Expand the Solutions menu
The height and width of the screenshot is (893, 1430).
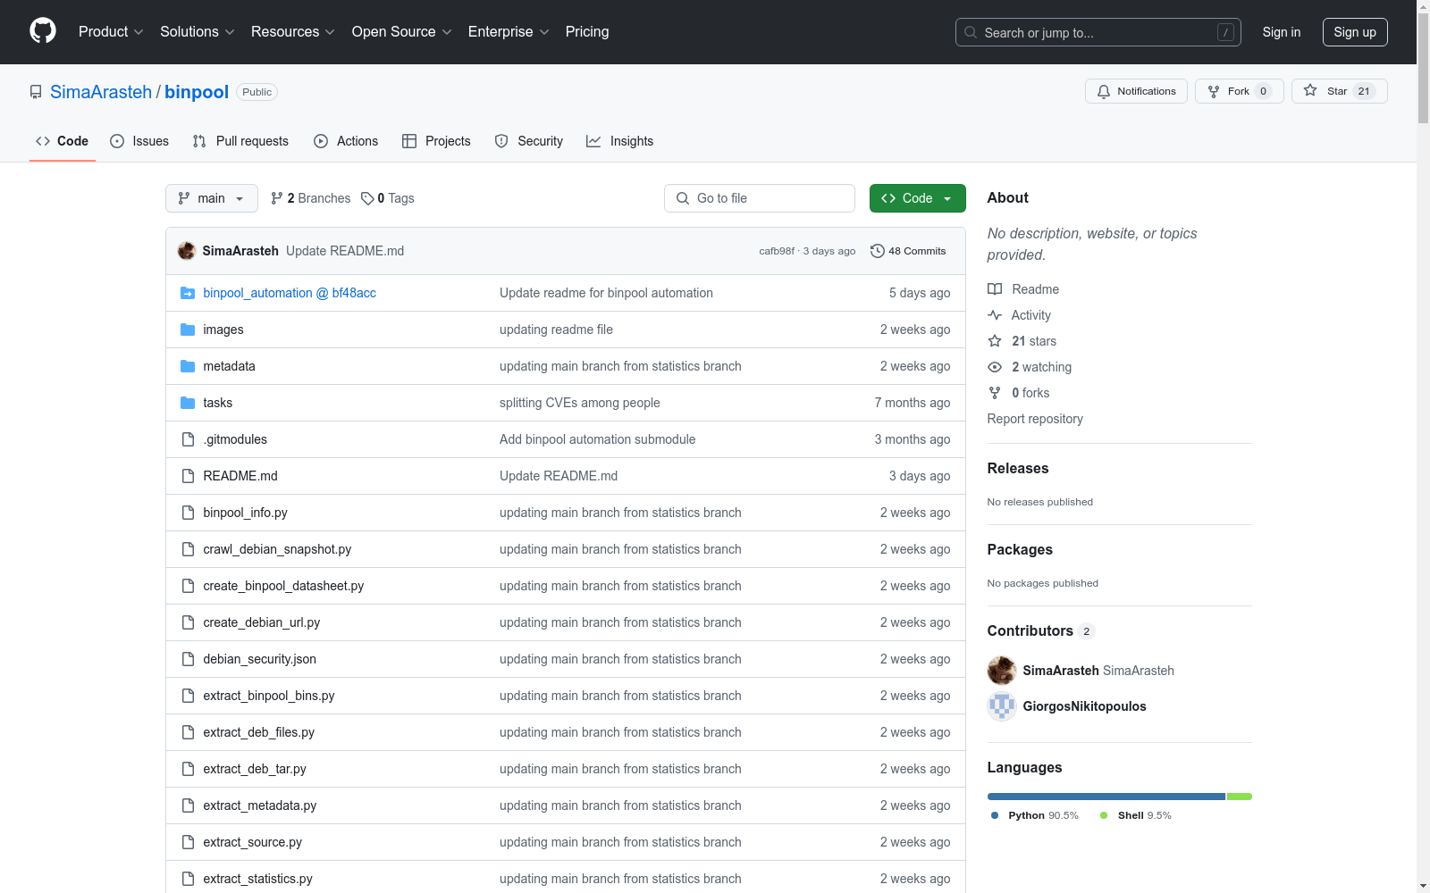pos(198,32)
